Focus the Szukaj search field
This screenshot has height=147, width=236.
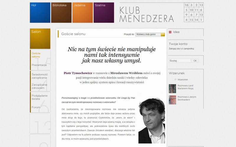click(180, 61)
